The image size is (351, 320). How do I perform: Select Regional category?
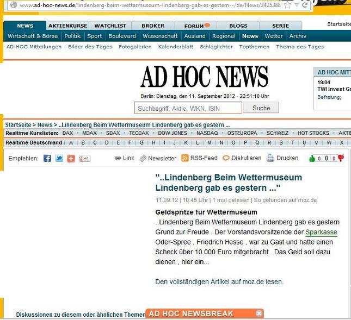click(224, 36)
